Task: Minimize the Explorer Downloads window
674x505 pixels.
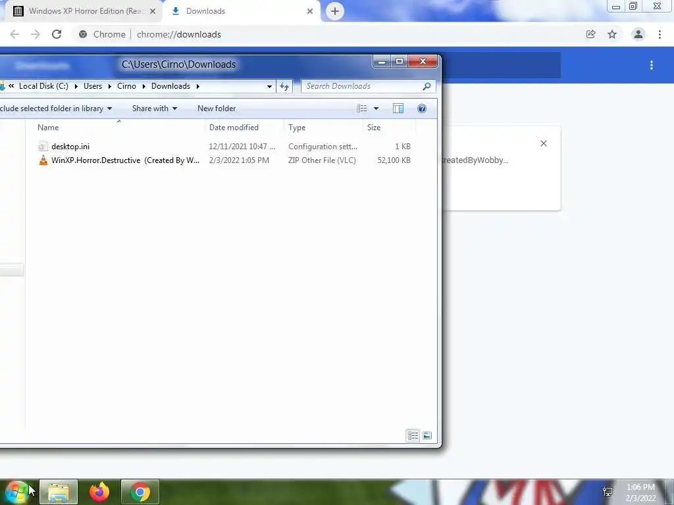Action: pyautogui.click(x=381, y=62)
